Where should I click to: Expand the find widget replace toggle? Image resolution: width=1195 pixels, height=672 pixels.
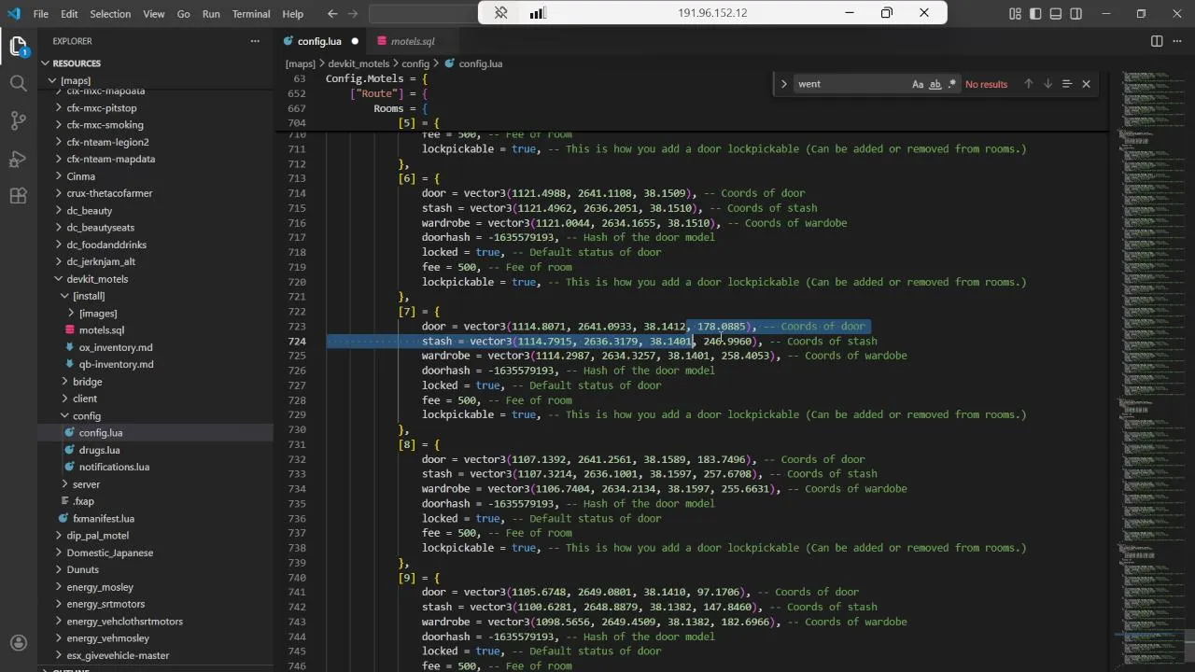784,84
